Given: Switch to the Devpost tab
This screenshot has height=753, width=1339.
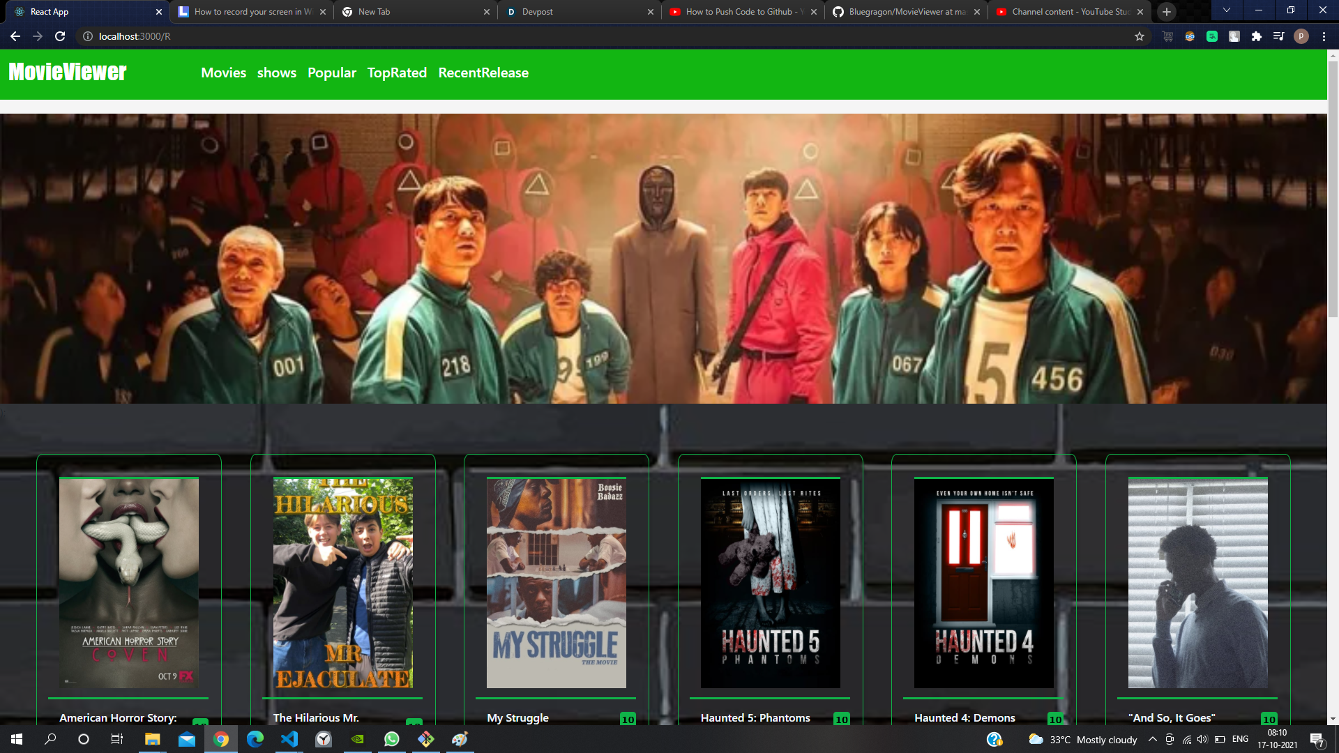Looking at the screenshot, I should click(537, 12).
